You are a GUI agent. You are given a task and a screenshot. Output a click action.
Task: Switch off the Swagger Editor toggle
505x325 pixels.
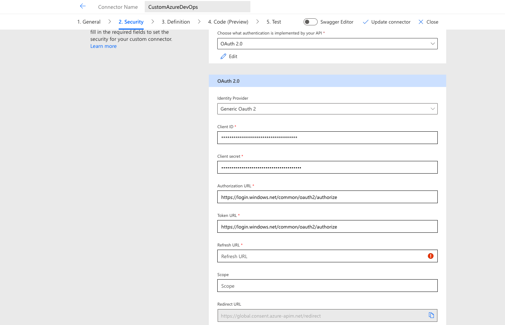click(x=310, y=21)
